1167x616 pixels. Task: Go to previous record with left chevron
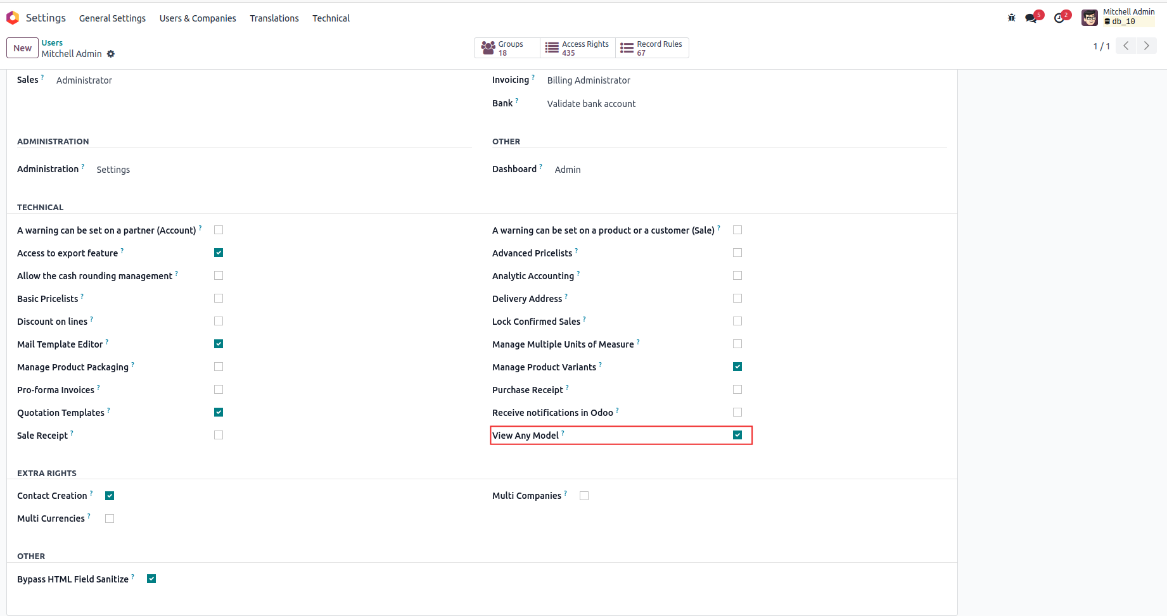coord(1126,46)
